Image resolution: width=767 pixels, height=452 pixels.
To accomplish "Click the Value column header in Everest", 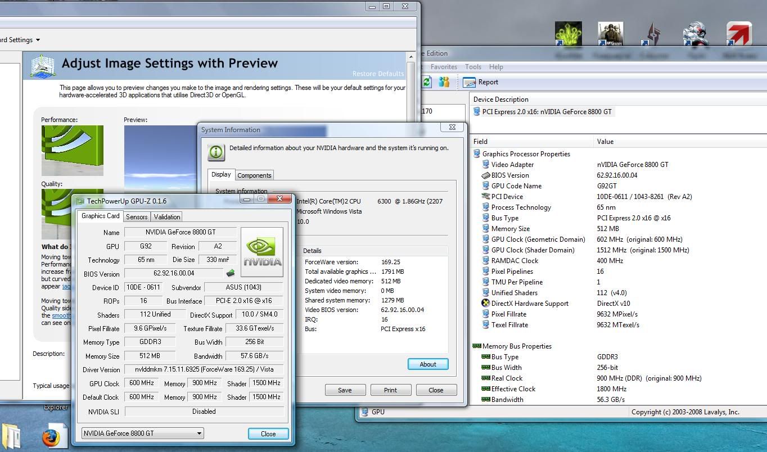I will pos(680,142).
